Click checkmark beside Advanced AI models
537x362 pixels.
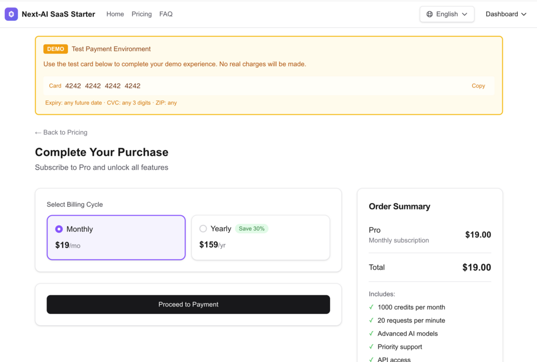point(371,334)
